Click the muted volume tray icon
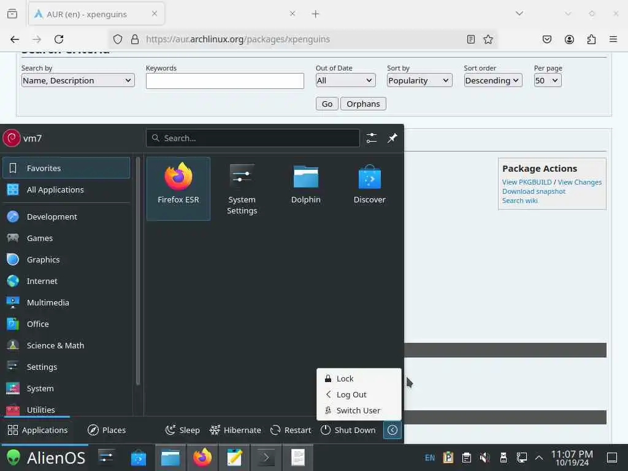This screenshot has width=628, height=471. click(x=484, y=458)
